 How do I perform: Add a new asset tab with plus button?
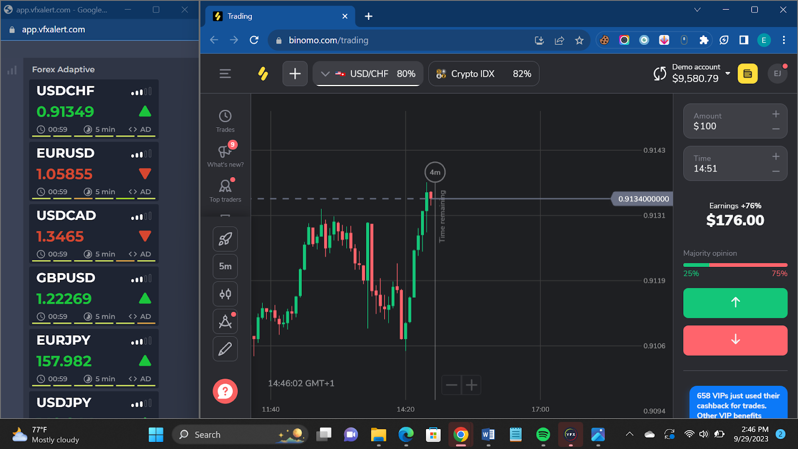pos(295,74)
